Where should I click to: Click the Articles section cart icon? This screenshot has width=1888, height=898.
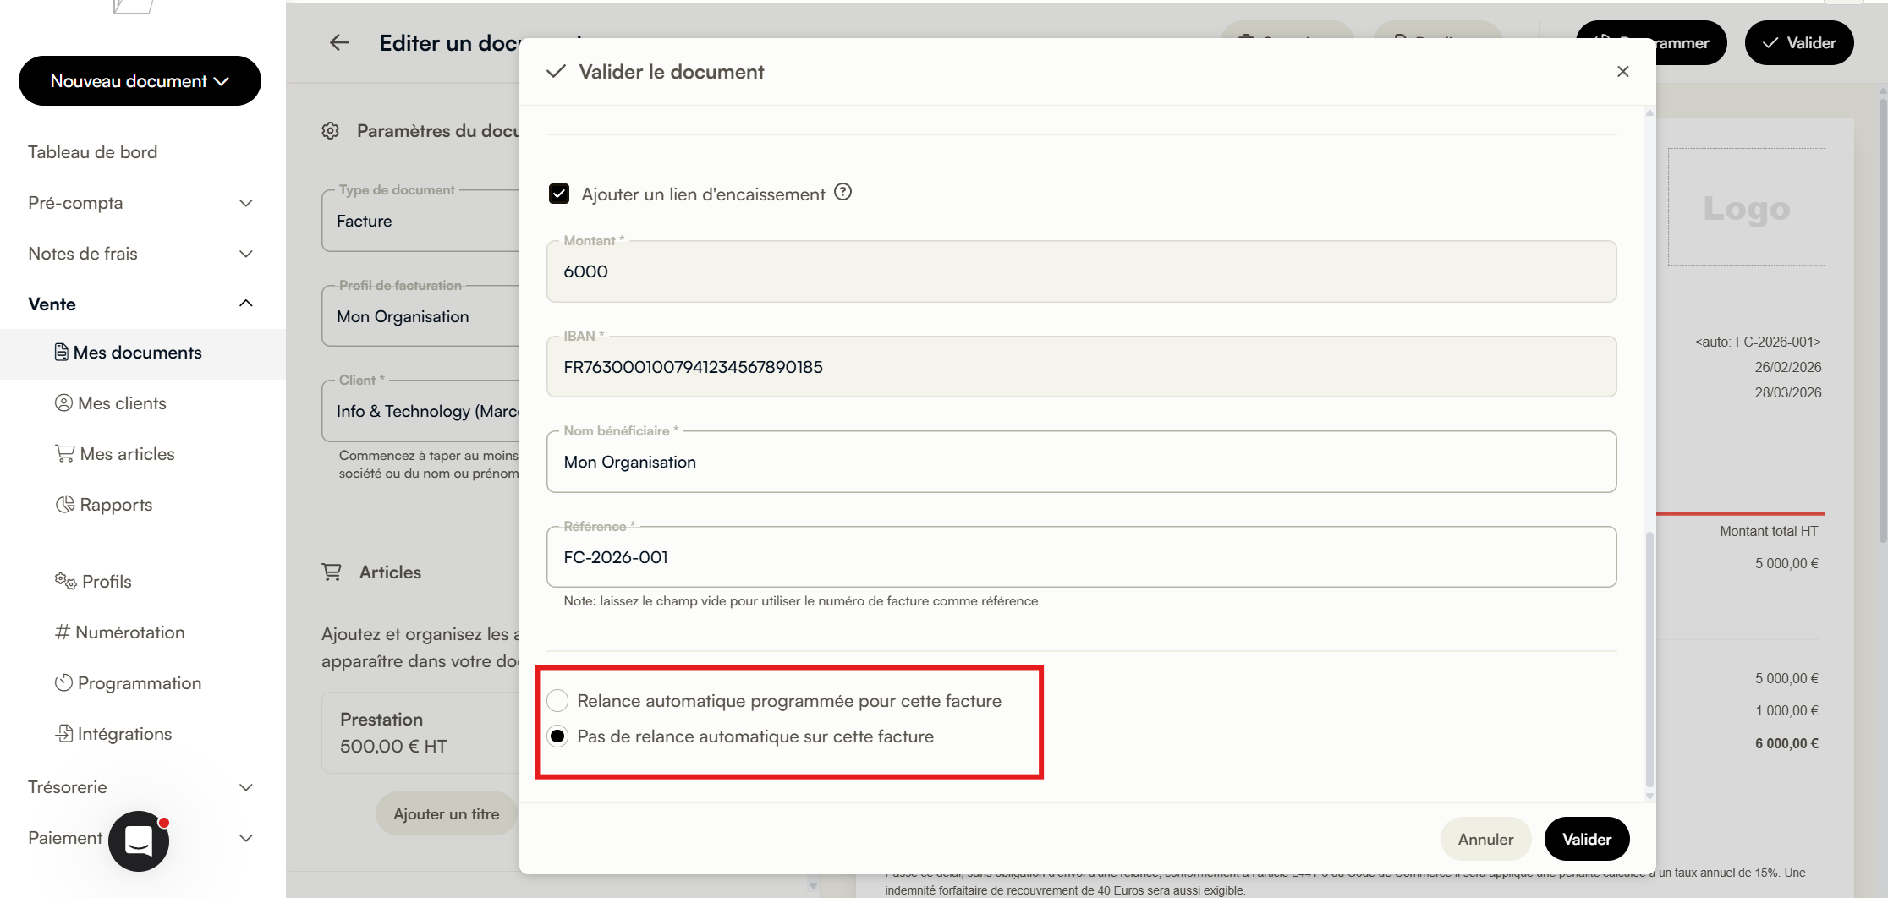(332, 572)
